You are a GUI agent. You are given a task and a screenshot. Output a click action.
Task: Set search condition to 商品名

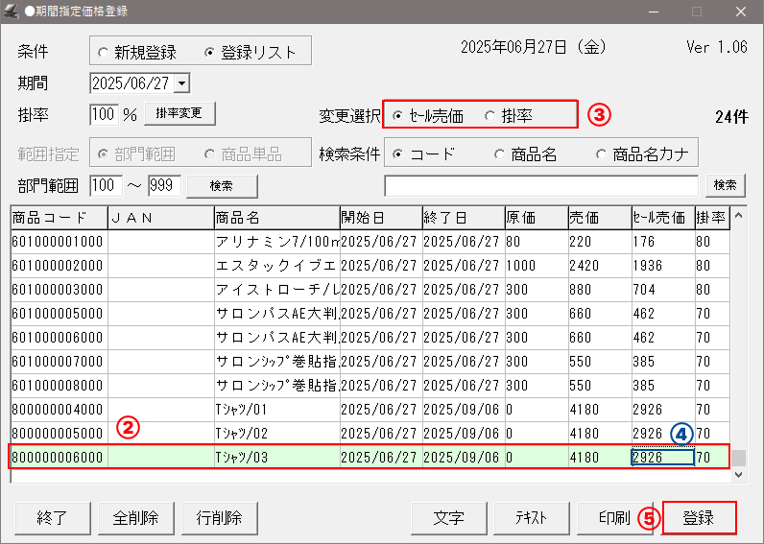pyautogui.click(x=499, y=154)
